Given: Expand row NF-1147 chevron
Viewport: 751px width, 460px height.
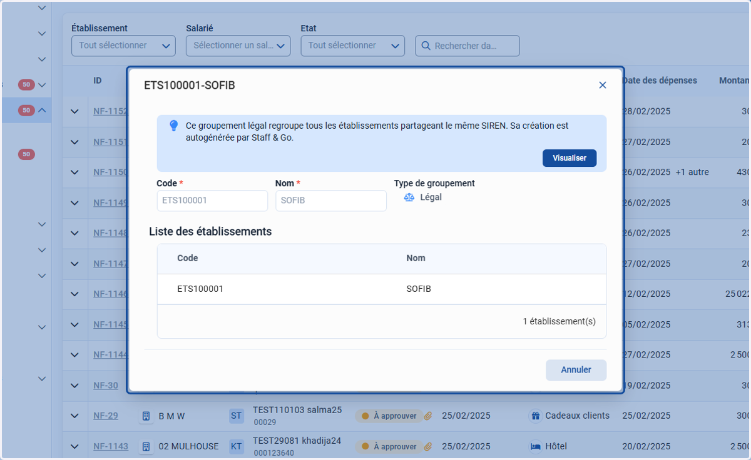Looking at the screenshot, I should point(75,264).
